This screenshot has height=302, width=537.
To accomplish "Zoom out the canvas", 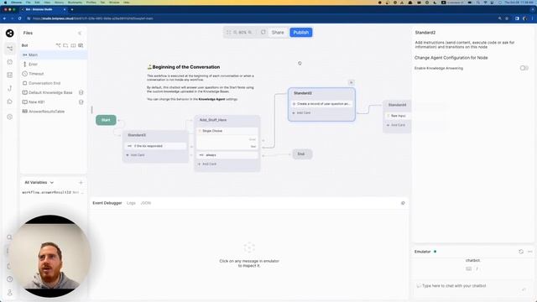I will pyautogui.click(x=235, y=32).
